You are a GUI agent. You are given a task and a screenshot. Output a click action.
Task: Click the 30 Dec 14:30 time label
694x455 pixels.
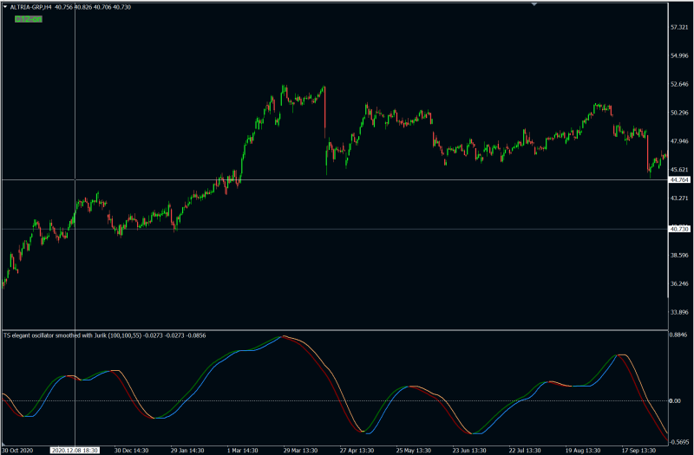tap(132, 451)
